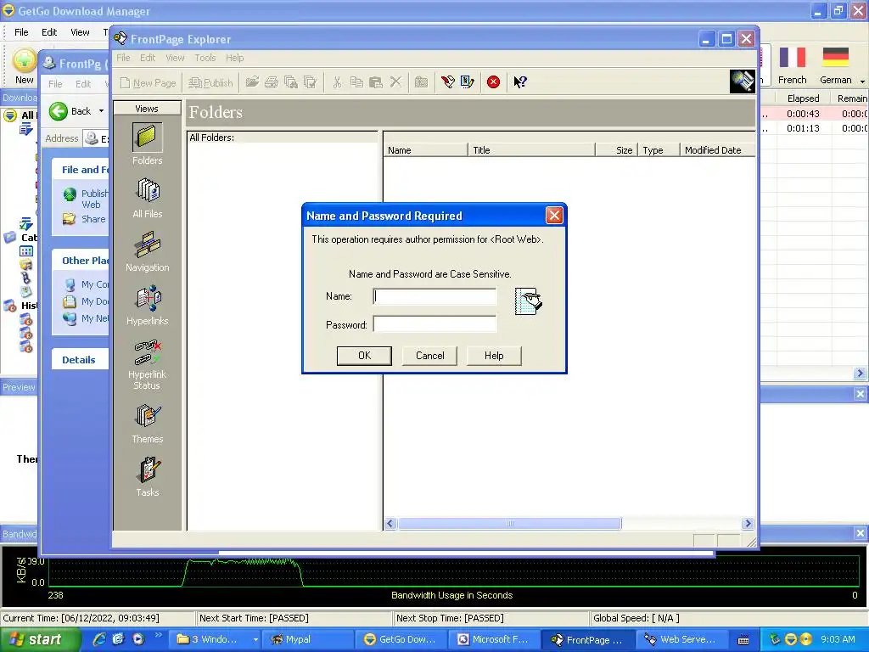Switch to the All Files view
Screen dimensions: 869x652
(148, 197)
